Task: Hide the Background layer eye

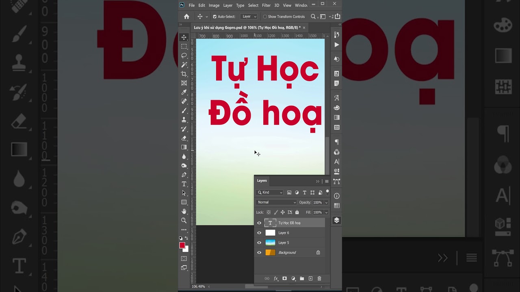Action: pyautogui.click(x=259, y=252)
